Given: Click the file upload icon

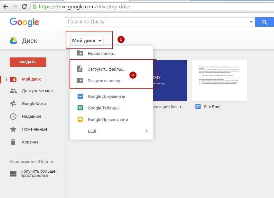Looking at the screenshot, I should pos(80,69).
